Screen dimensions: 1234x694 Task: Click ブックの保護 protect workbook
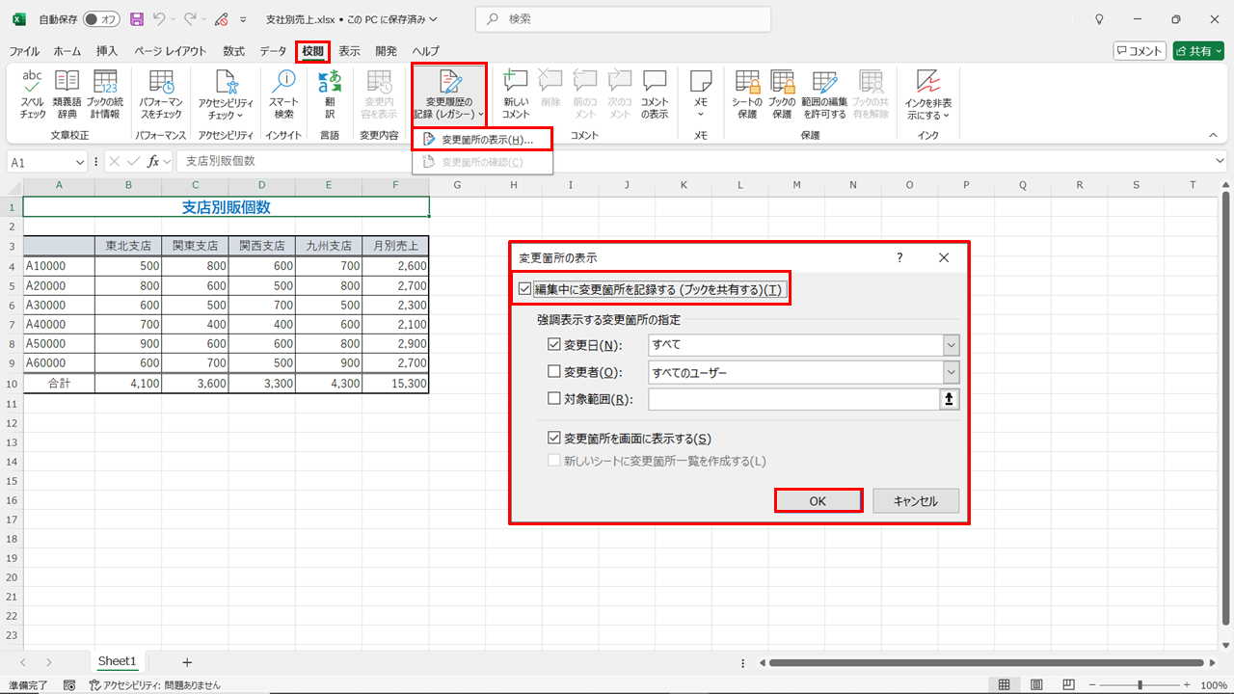point(782,94)
